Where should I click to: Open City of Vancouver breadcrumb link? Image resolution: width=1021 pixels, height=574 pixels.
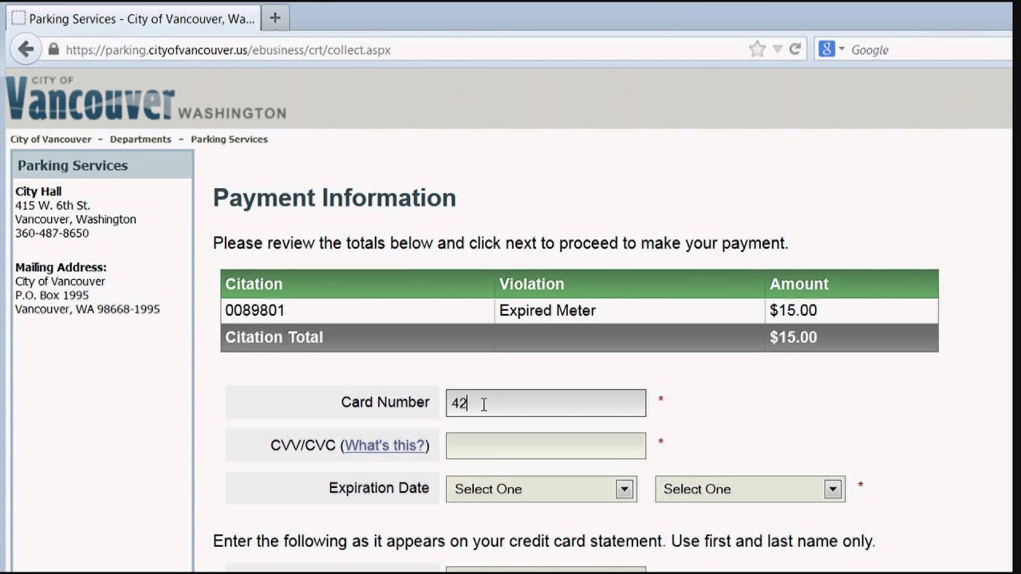tap(51, 139)
